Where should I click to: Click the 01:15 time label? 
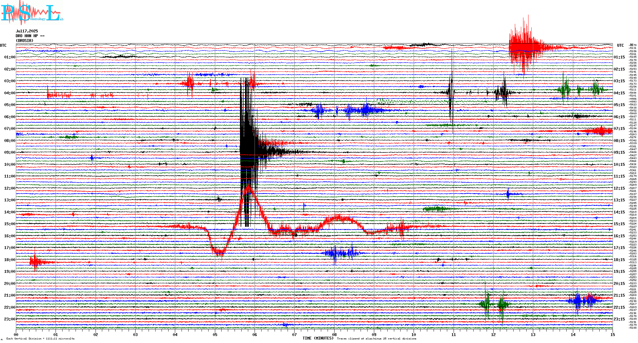click(x=619, y=57)
